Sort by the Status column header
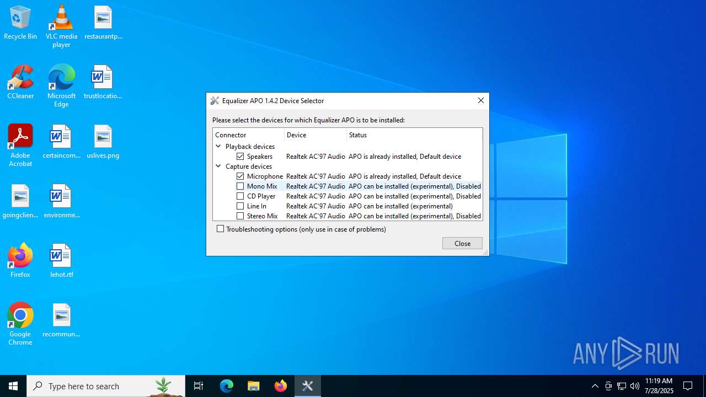The height and width of the screenshot is (397, 706). 414,135
